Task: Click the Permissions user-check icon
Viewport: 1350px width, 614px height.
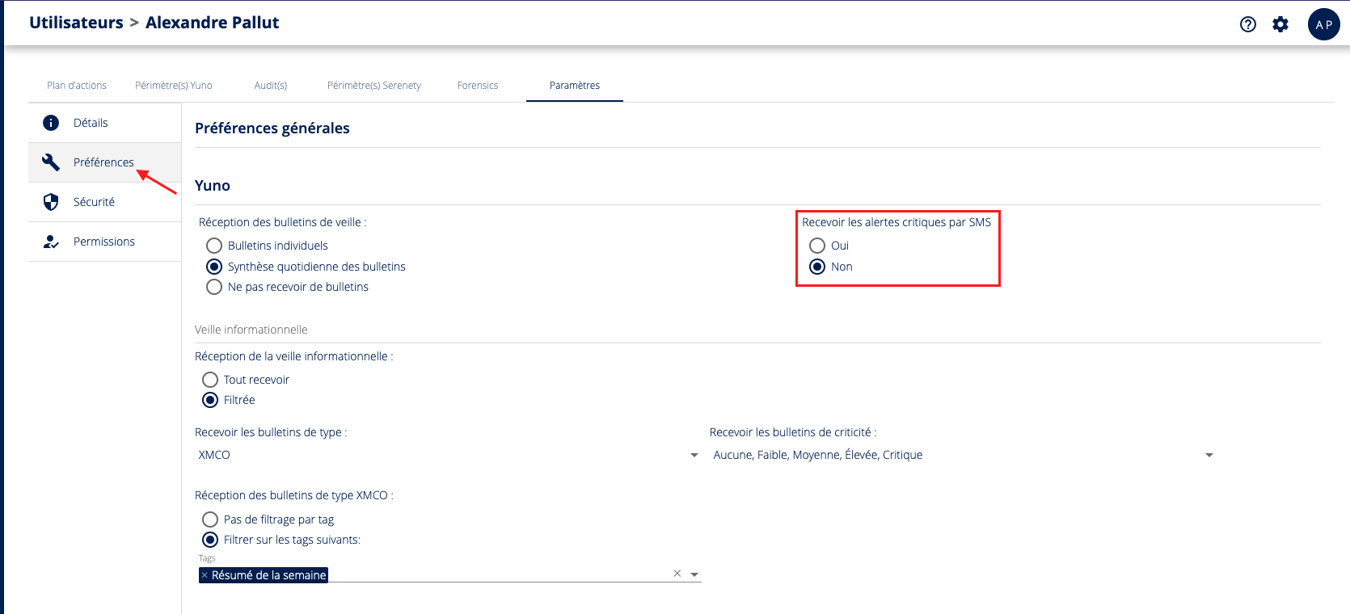Action: [51, 242]
